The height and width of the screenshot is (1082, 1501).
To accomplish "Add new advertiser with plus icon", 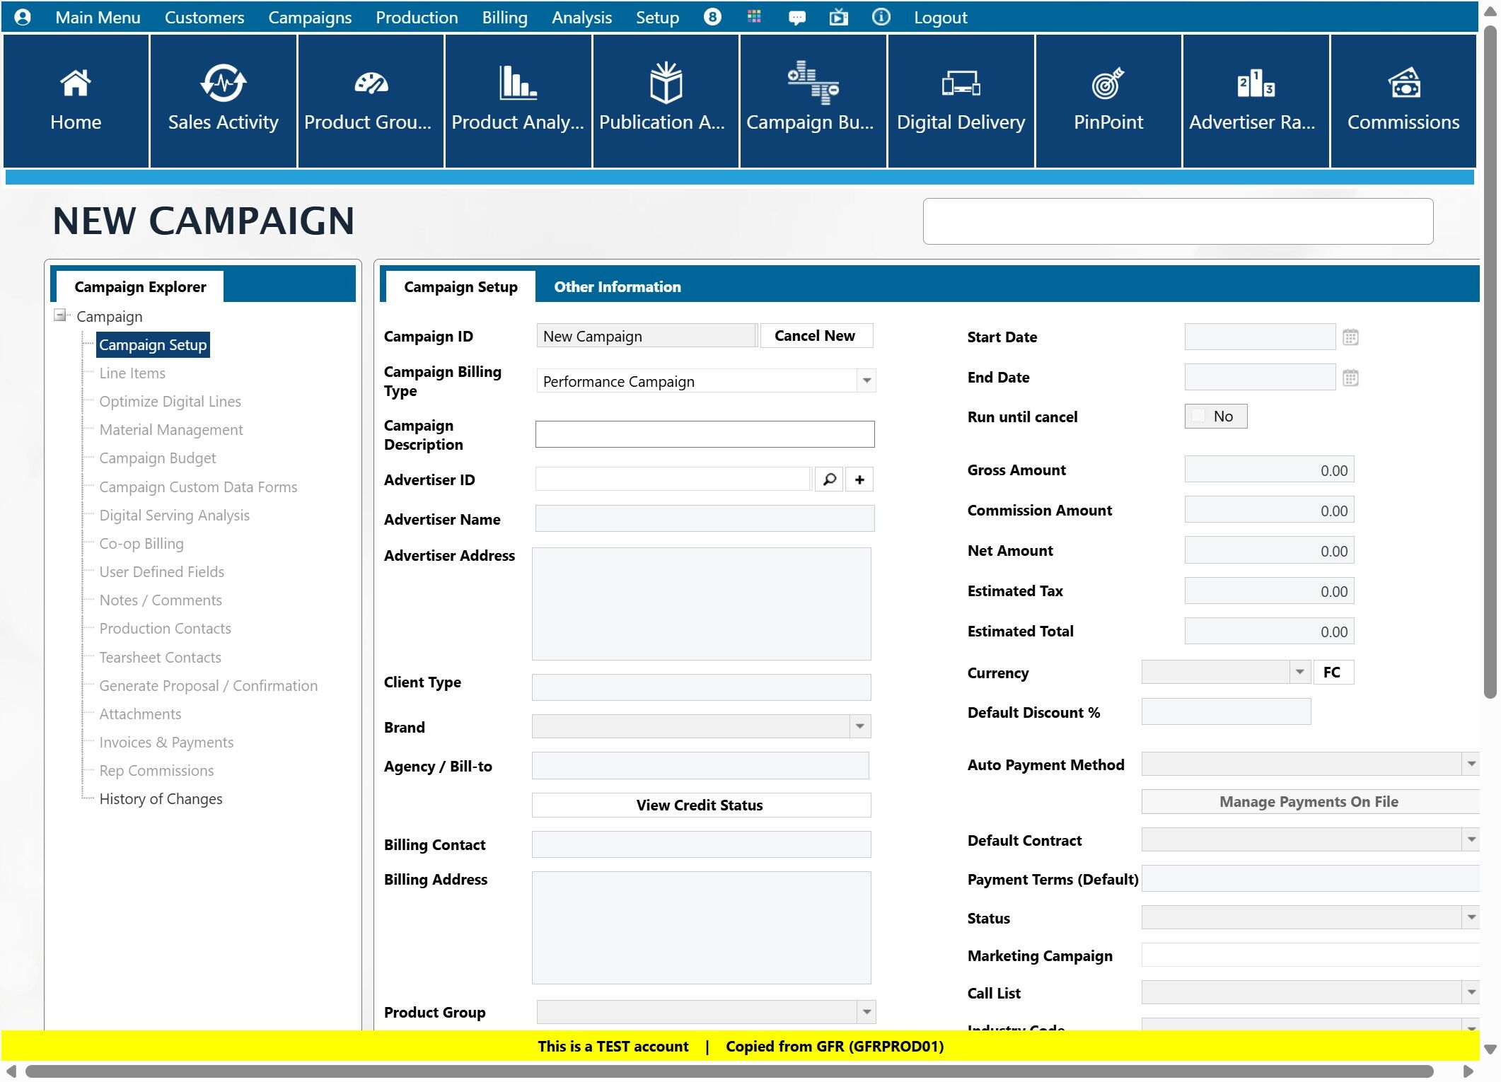I will [859, 479].
